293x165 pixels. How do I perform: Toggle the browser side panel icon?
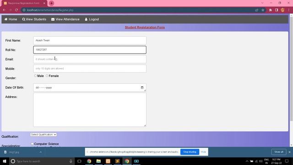277,10
